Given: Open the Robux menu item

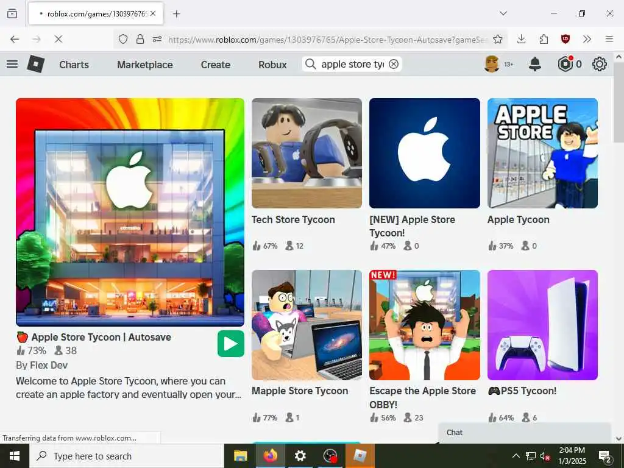Looking at the screenshot, I should tap(272, 65).
